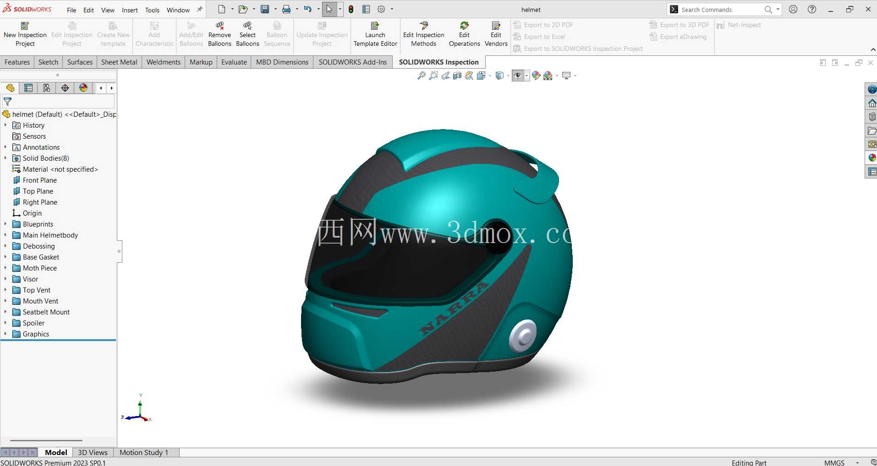Open the Tools menu

click(x=152, y=10)
